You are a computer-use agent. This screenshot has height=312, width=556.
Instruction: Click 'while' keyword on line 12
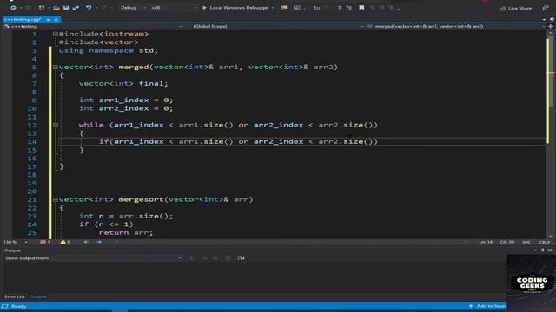[91, 125]
